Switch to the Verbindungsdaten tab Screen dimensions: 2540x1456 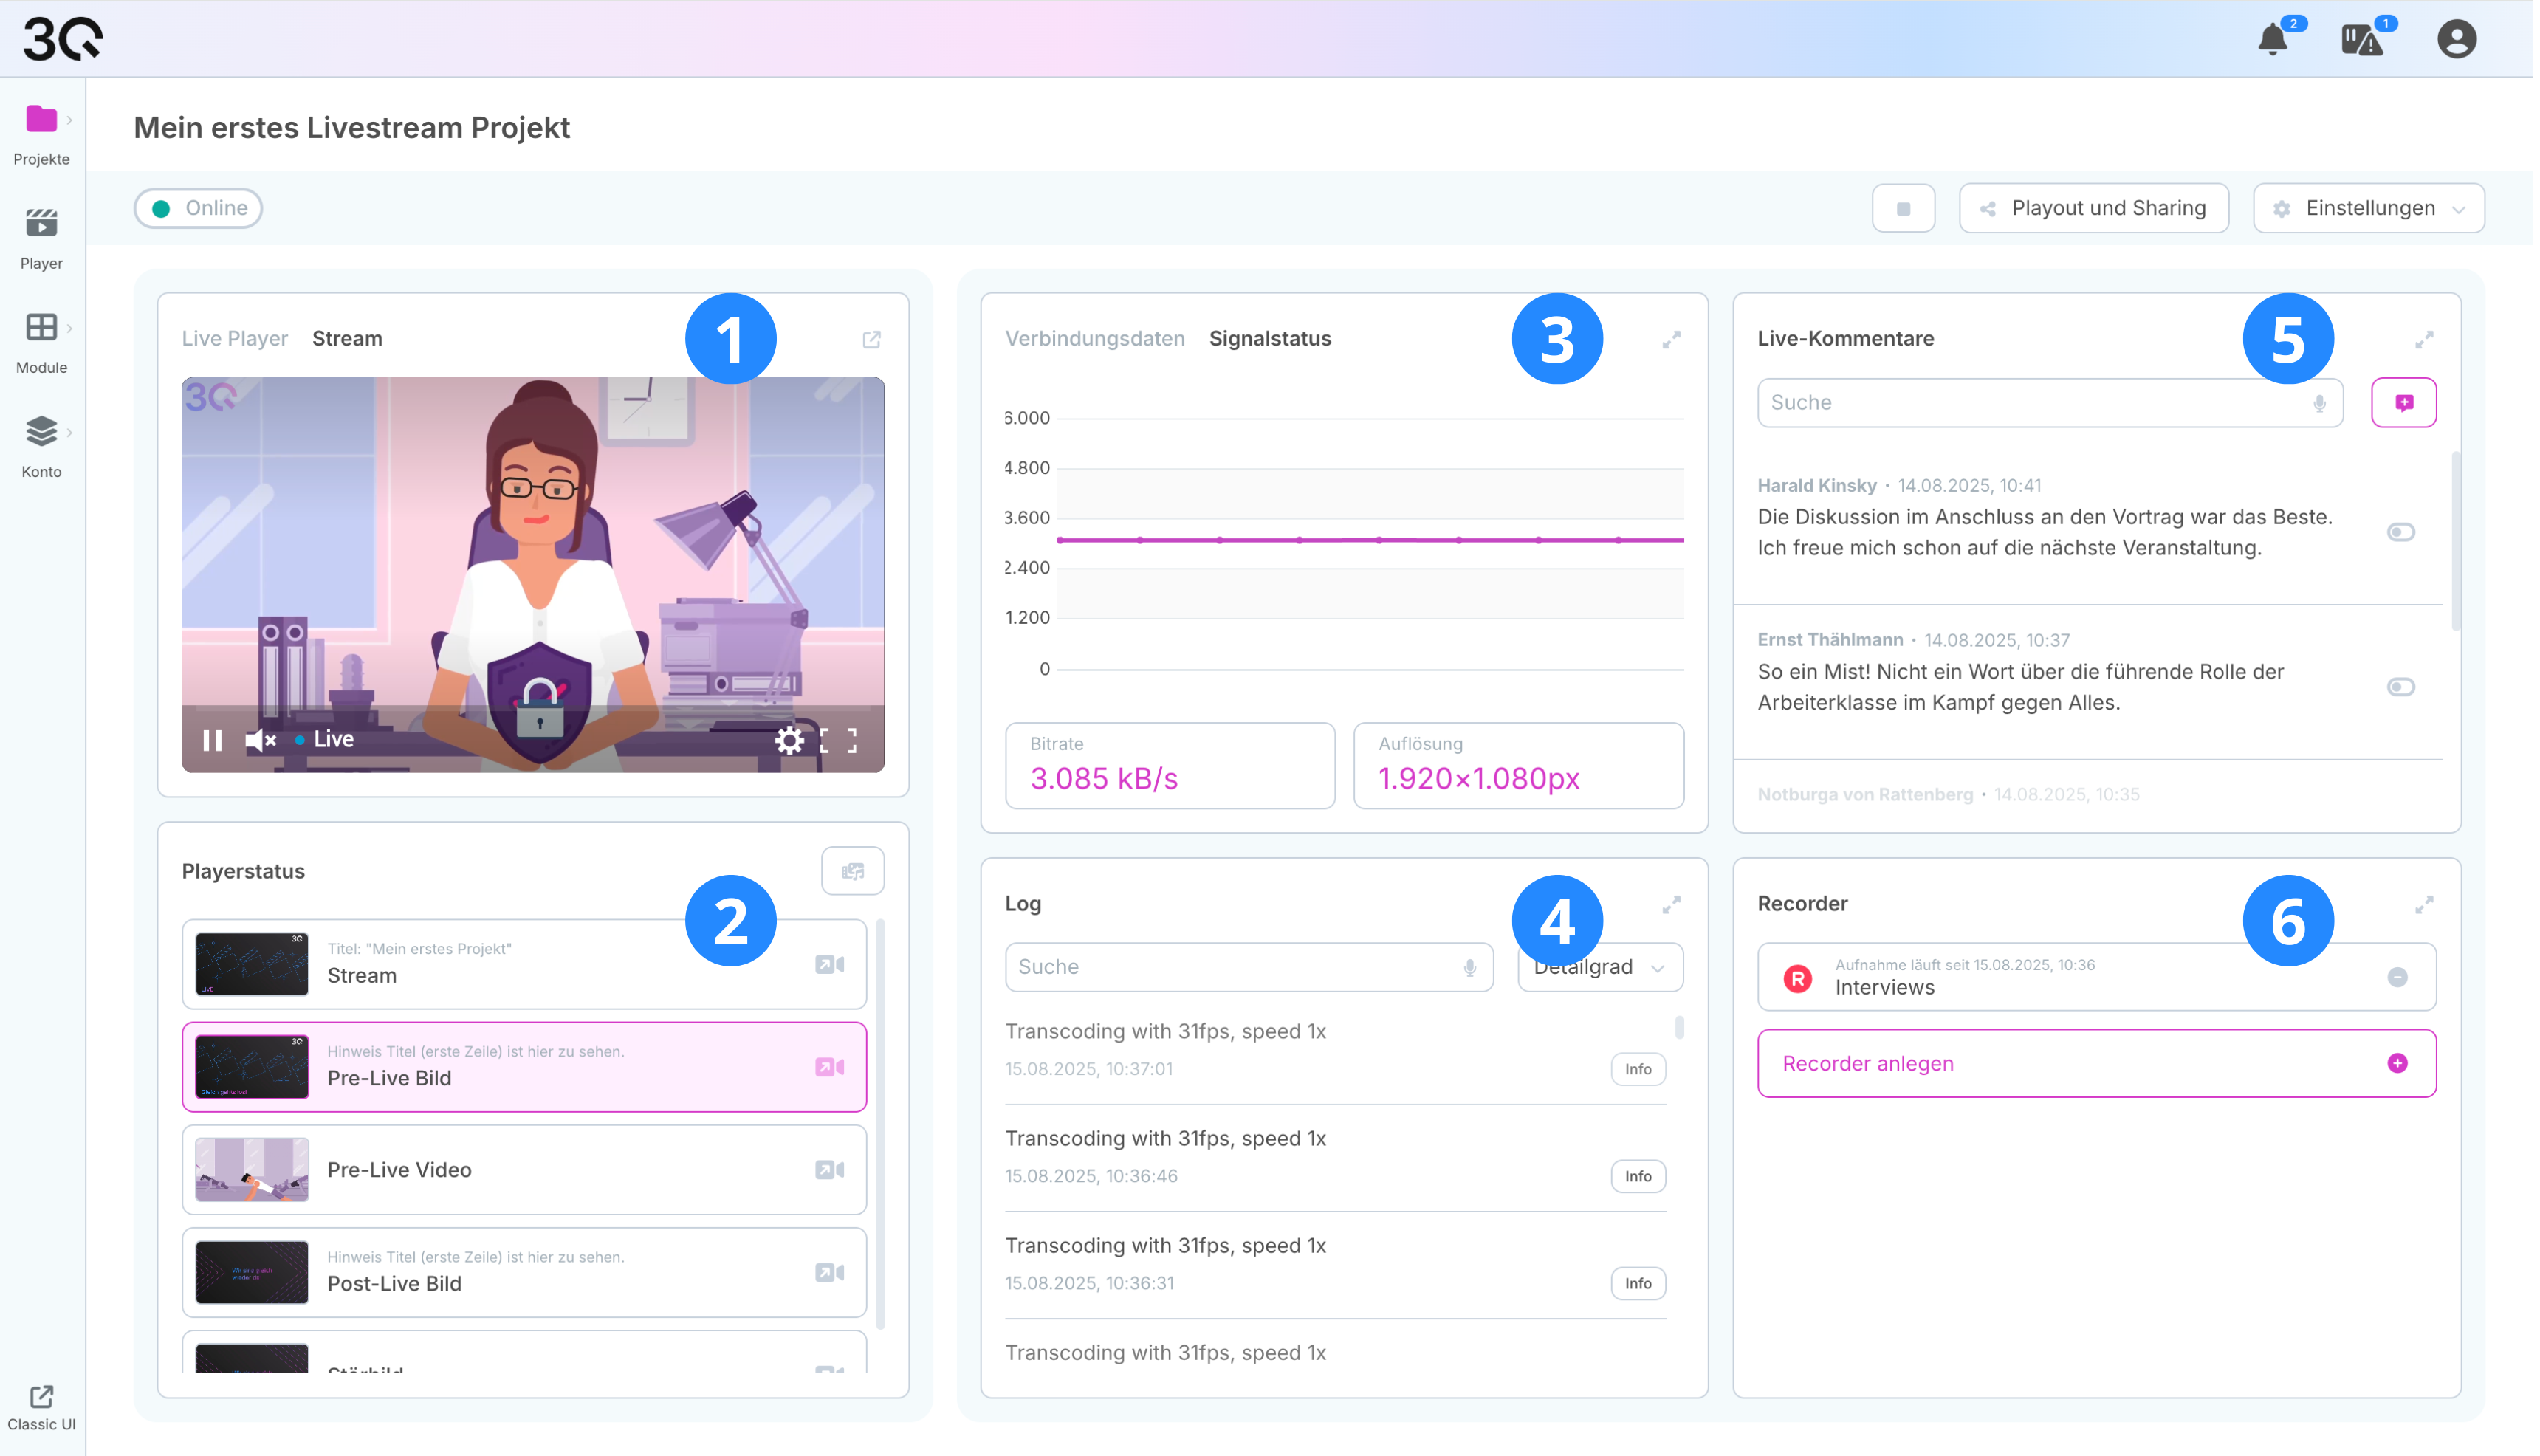pyautogui.click(x=1097, y=339)
